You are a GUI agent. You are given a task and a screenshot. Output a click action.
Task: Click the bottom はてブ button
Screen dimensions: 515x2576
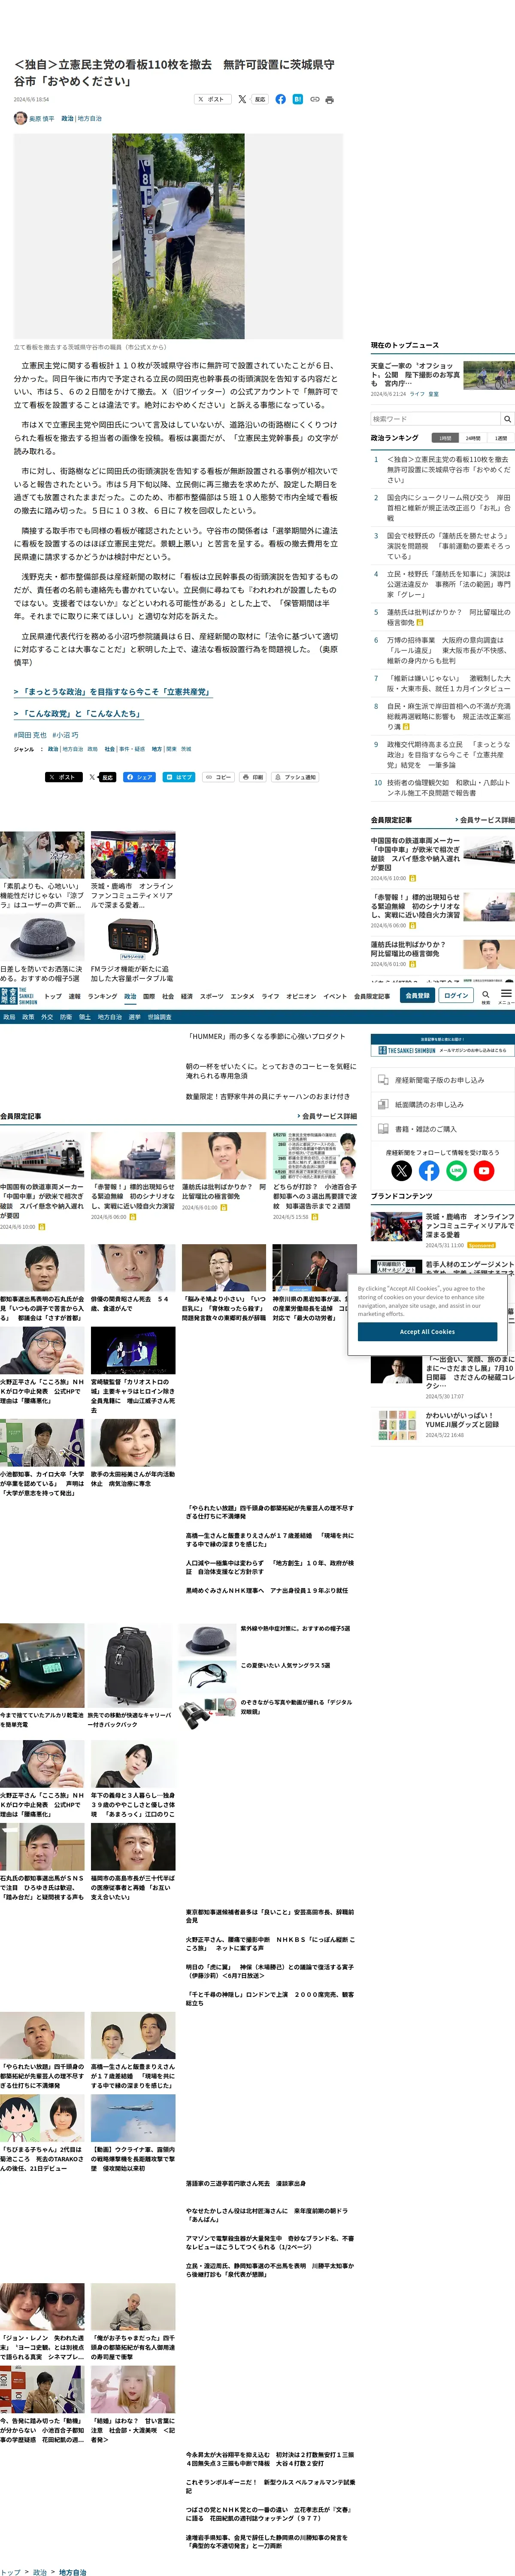(x=179, y=777)
